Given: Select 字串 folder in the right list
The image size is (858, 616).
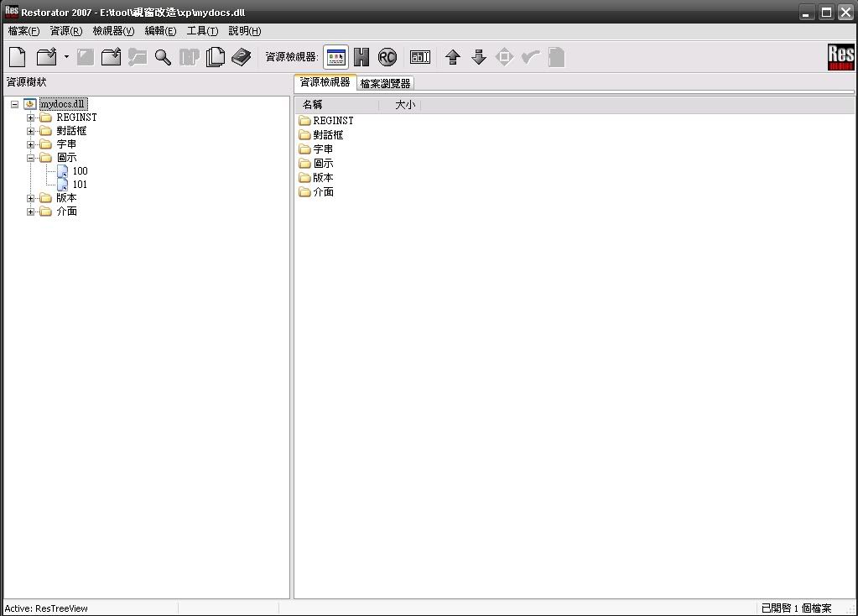Looking at the screenshot, I should (316, 149).
